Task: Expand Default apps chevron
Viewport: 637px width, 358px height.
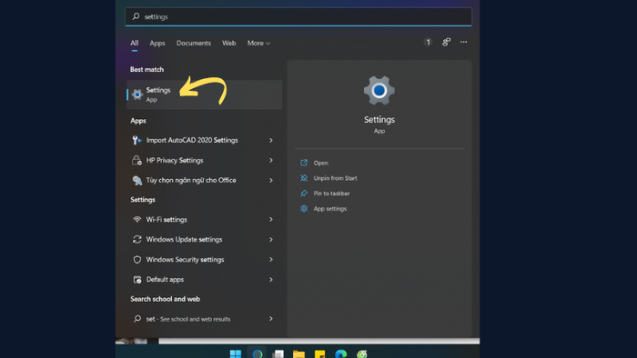Action: 271,279
